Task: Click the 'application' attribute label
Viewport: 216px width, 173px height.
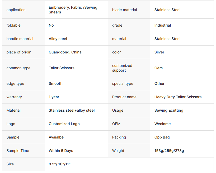Action: pos(16,10)
